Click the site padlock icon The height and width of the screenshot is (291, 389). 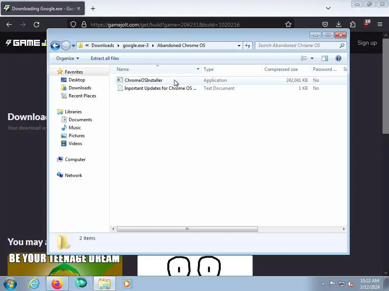[84, 25]
